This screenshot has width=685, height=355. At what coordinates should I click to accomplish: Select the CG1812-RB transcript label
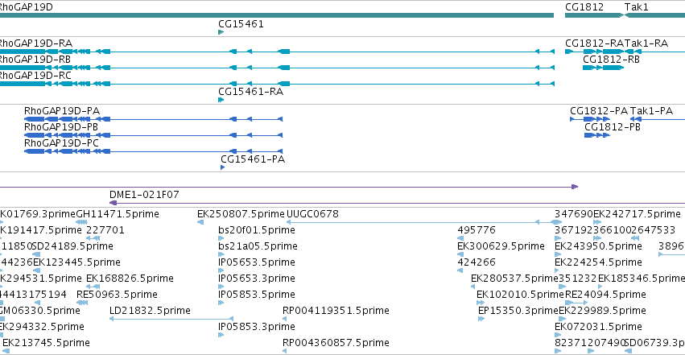[611, 60]
